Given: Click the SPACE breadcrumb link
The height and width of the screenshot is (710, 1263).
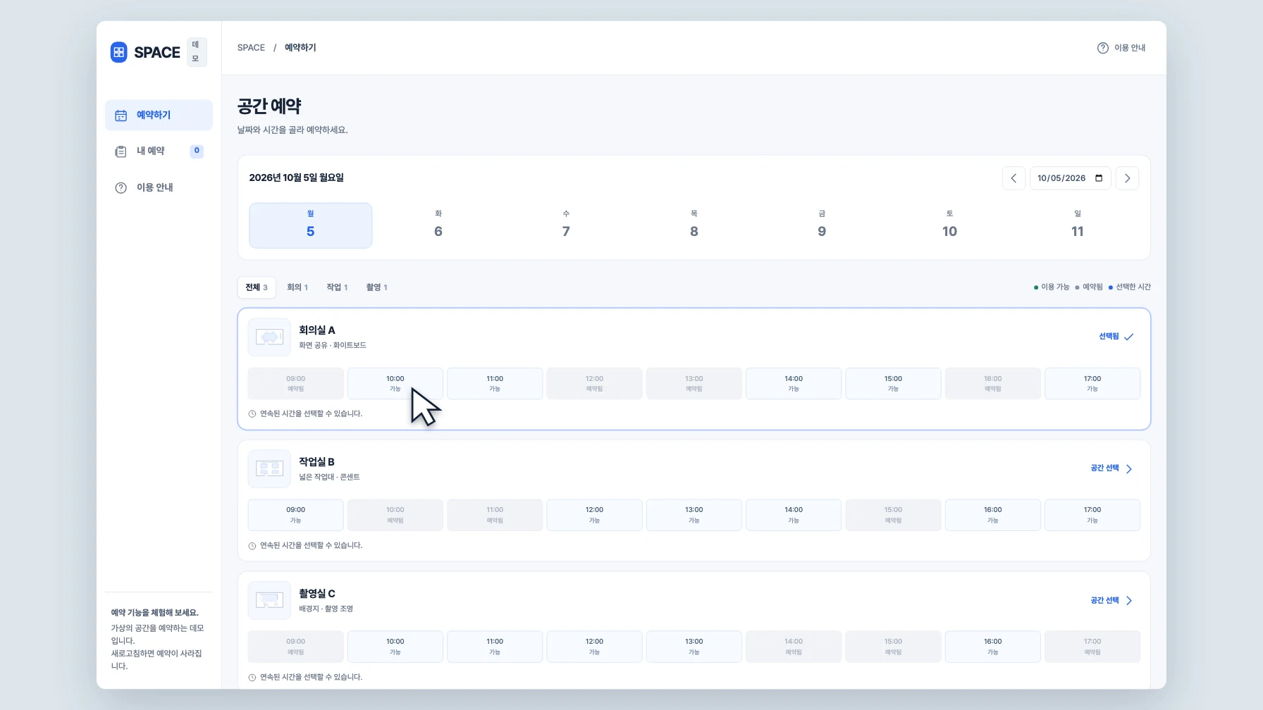Looking at the screenshot, I should pyautogui.click(x=251, y=48).
